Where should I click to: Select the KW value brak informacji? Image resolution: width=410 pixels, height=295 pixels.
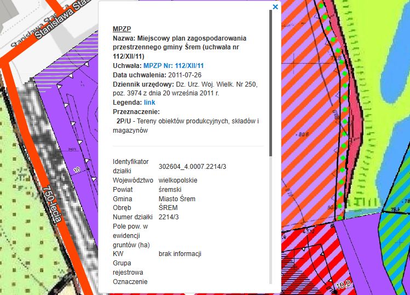point(180,254)
